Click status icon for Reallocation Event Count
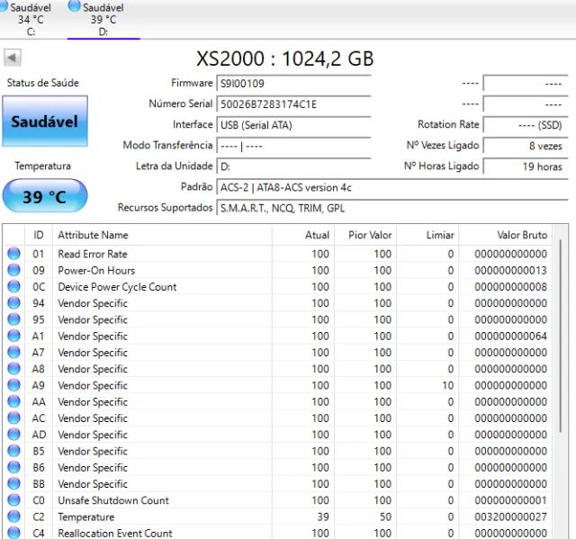This screenshot has height=539, width=576. click(x=14, y=533)
